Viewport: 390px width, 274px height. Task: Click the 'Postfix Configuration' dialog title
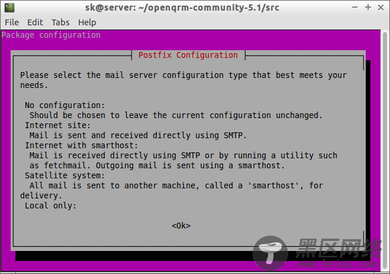pos(188,55)
